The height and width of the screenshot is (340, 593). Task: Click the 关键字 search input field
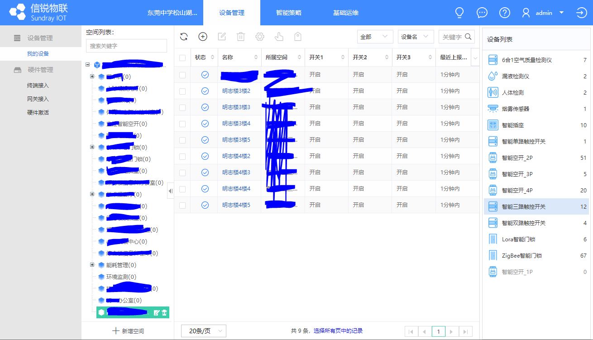451,37
